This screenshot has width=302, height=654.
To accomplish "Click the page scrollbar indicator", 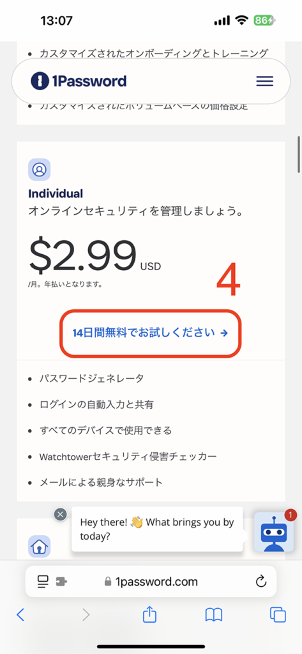I will (299, 155).
